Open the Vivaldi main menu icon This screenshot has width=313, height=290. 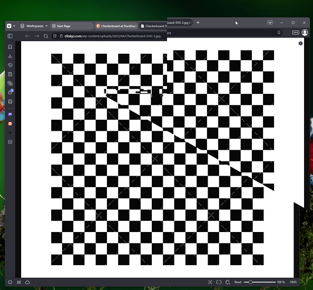[x=9, y=26]
